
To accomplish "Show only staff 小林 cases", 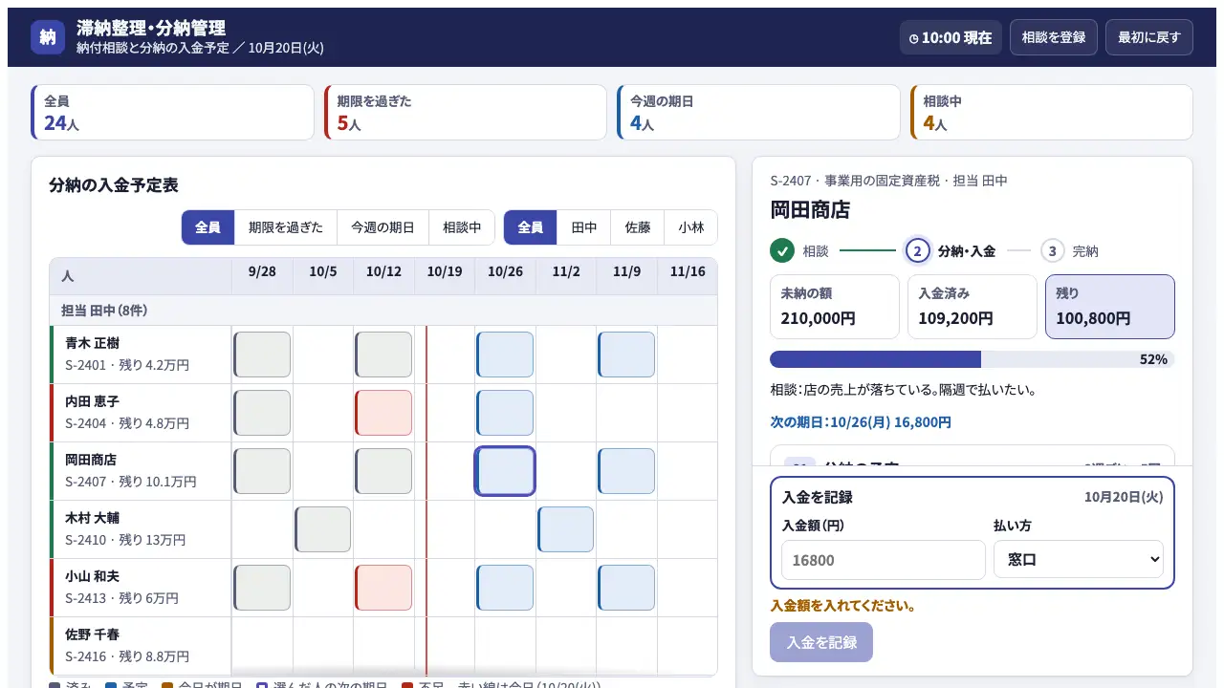I will [690, 227].
